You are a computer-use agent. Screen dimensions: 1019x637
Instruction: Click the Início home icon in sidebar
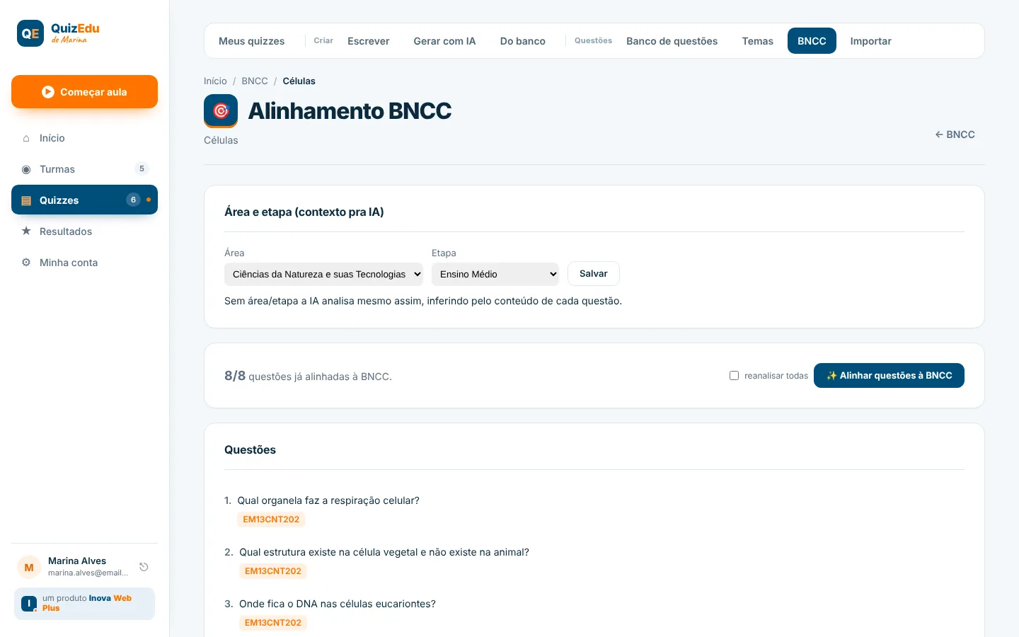click(x=26, y=138)
